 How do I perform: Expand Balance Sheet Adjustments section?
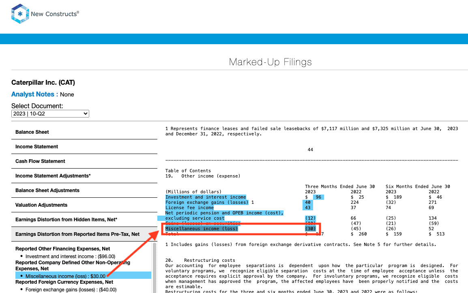point(84,190)
